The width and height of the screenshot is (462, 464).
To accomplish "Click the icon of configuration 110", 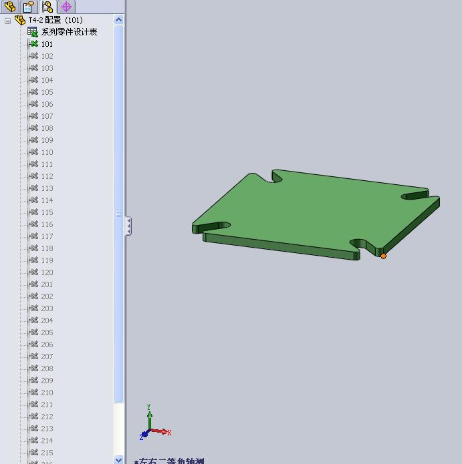I will pos(33,152).
